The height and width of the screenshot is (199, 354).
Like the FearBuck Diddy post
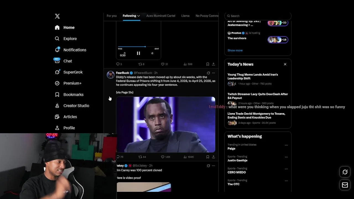pos(166,157)
